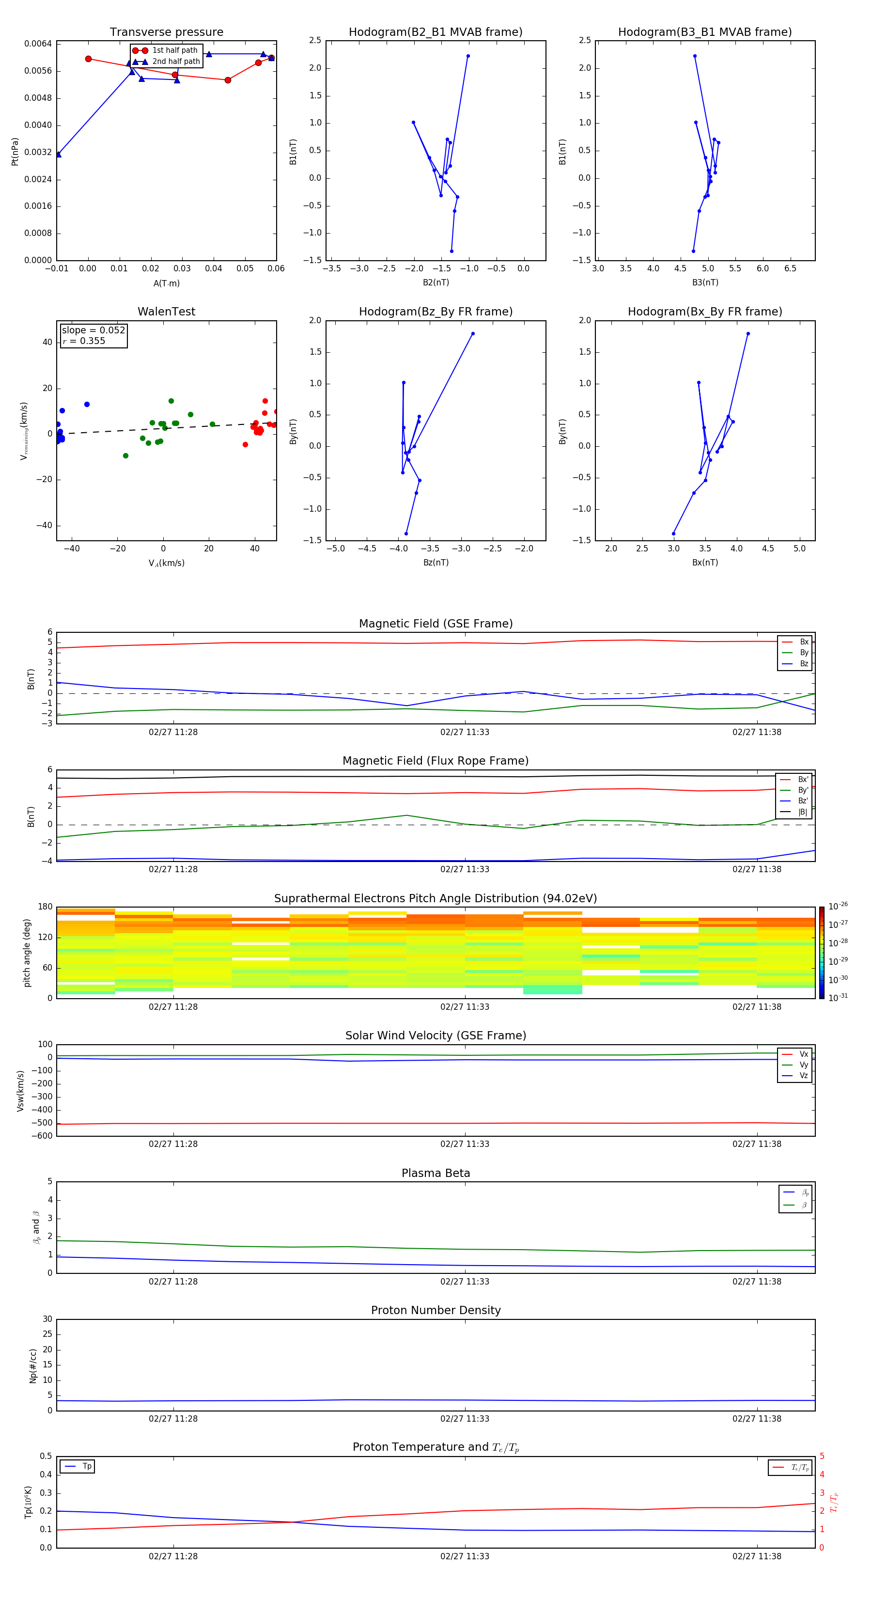
Task: Click the "Hodogram(B2_B1 MVAB frame)" title
Action: pyautogui.click(x=436, y=32)
